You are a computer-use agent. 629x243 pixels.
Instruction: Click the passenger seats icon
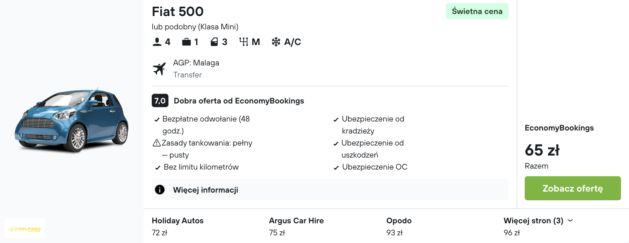(x=157, y=42)
